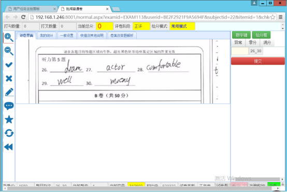Click the score input field beside 26_30
Image resolution: width=287 pixels, height=192 pixels.
(x=240, y=51)
